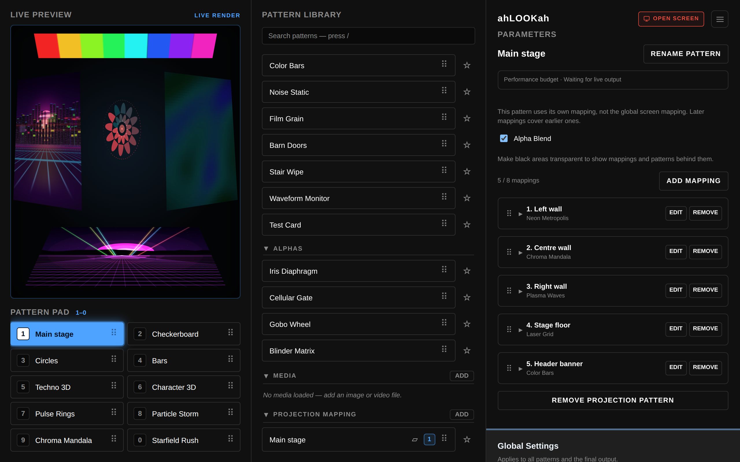The height and width of the screenshot is (462, 740).
Task: Star the Main stage projection mapping
Action: 467,439
